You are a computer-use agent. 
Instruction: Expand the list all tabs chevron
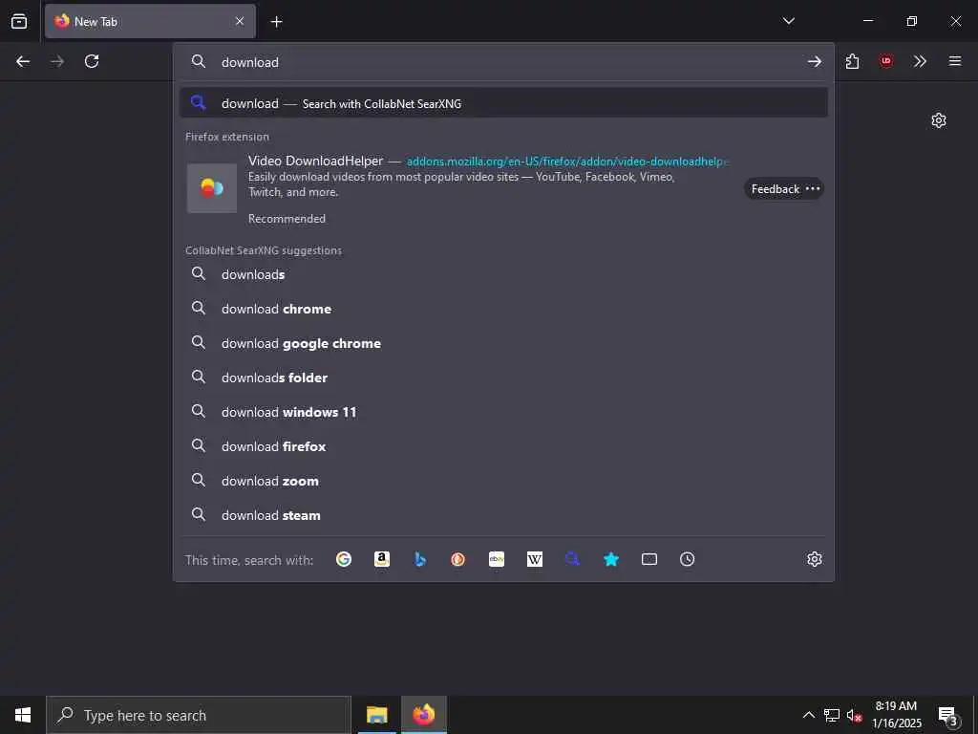tap(788, 21)
